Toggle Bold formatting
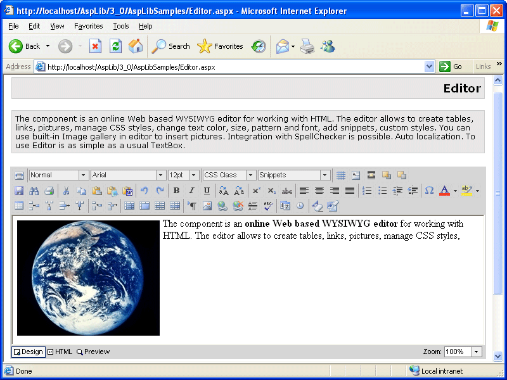 (x=176, y=191)
